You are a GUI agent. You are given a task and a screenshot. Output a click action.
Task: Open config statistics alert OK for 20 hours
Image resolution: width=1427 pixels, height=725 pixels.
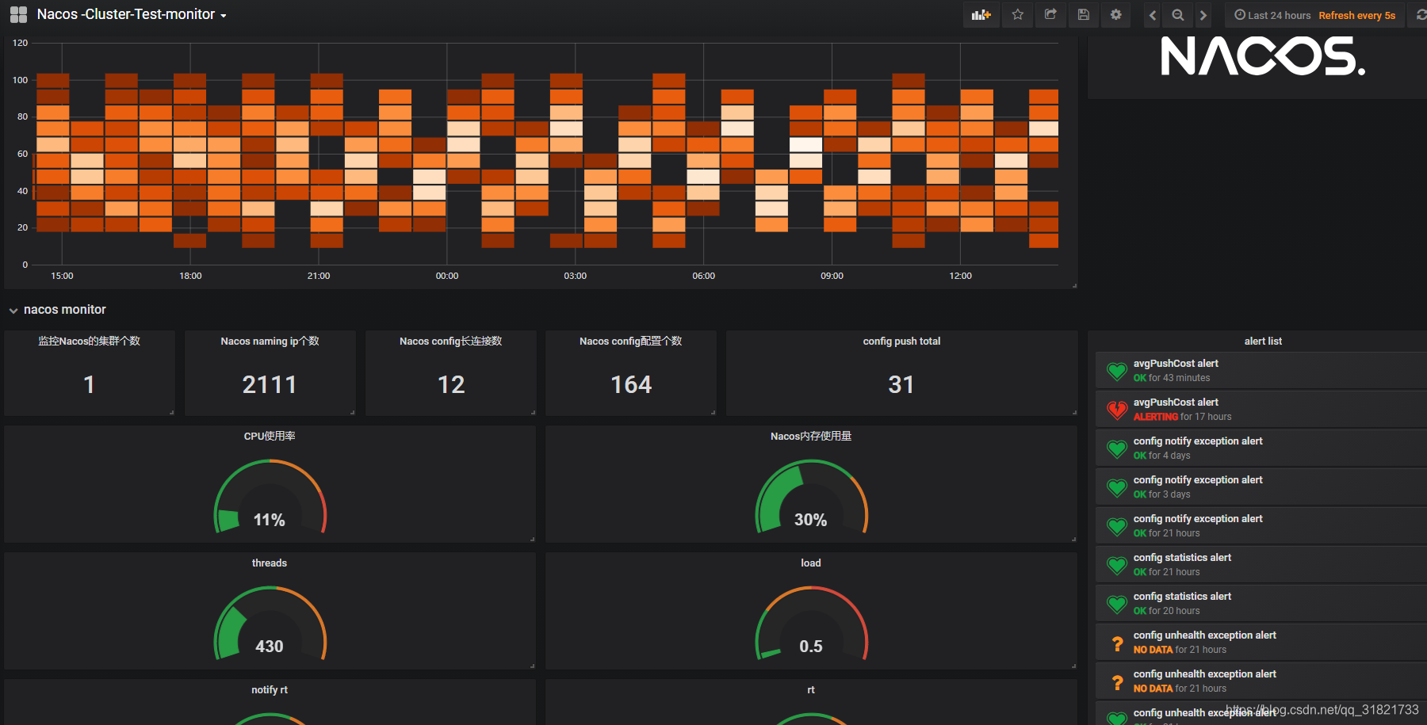click(1261, 603)
